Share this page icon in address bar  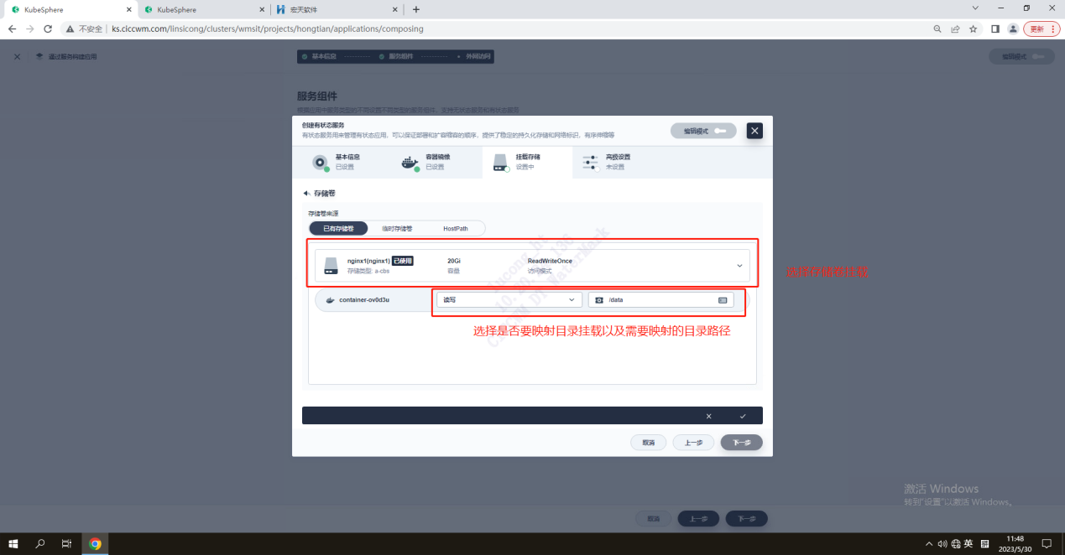[955, 29]
